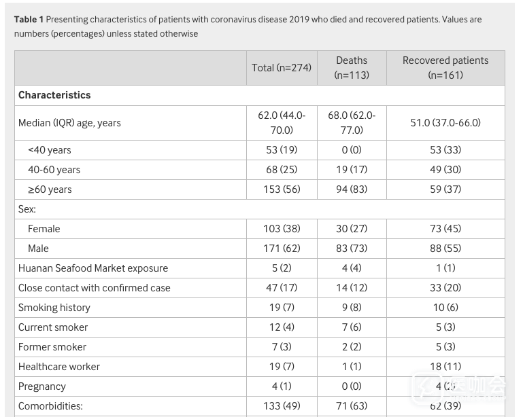Click 'Huanan Seafood Market exposure' row label
The image size is (523, 417).
(93, 268)
